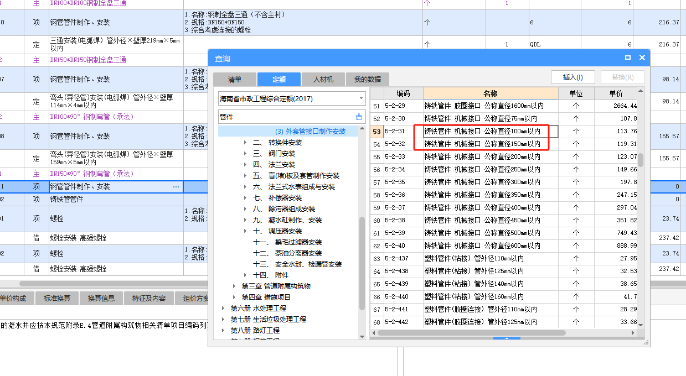Switch to the 定额 tab

[279, 80]
